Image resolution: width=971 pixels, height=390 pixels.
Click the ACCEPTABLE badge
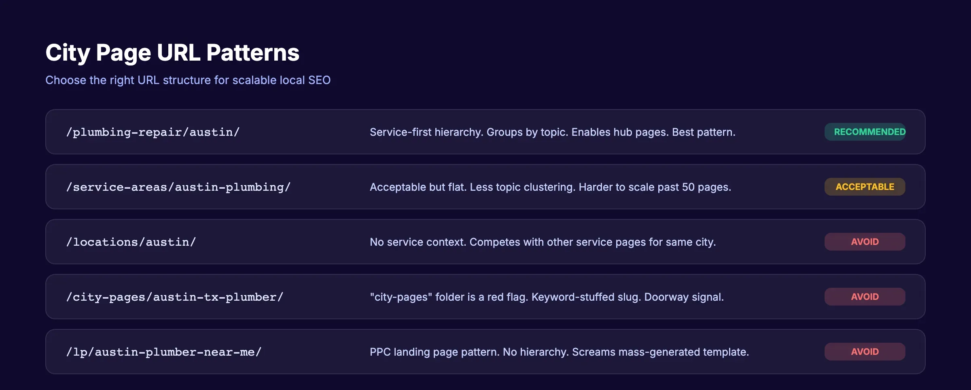coord(865,187)
